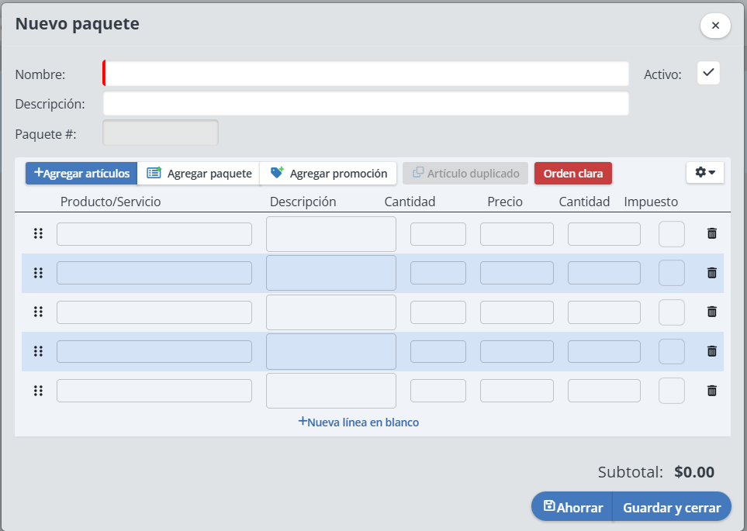The width and height of the screenshot is (747, 531).
Task: Click the Producto/Servicio field in the fourth row
Action: (154, 351)
